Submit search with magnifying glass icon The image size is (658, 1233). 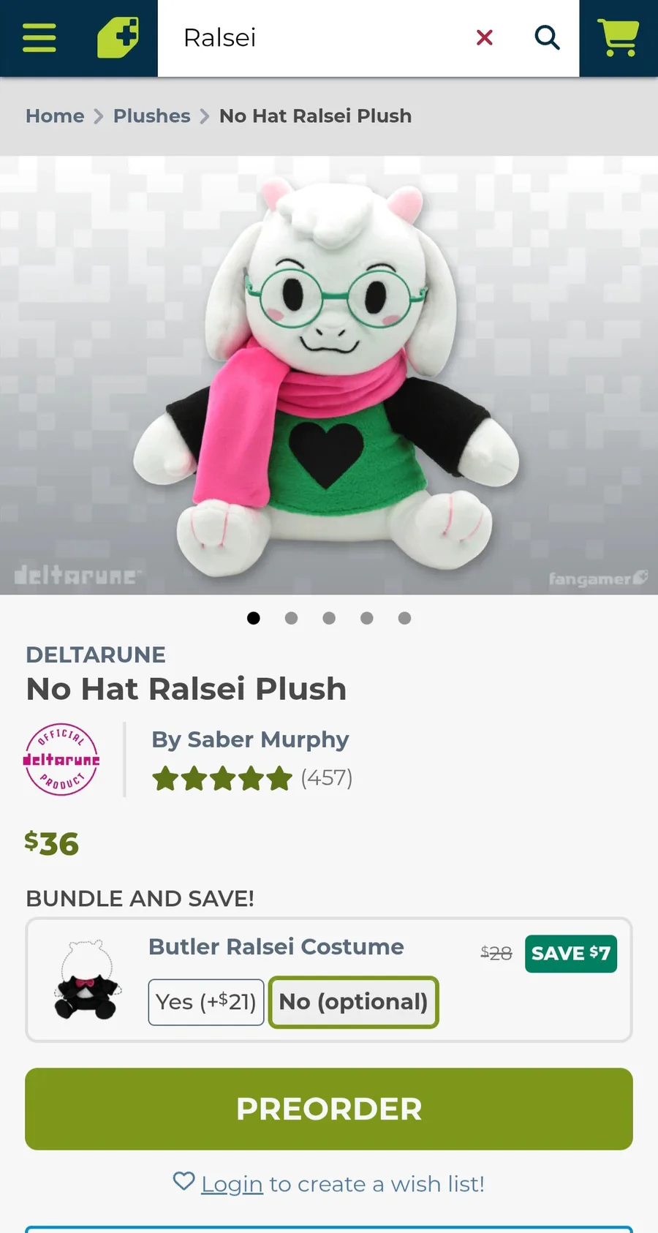pyautogui.click(x=547, y=38)
